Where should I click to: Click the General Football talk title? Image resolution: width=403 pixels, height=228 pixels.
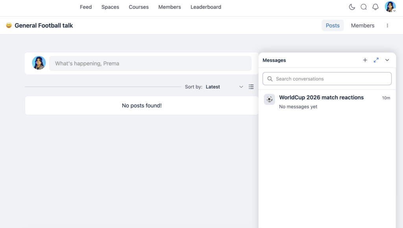coord(44,26)
